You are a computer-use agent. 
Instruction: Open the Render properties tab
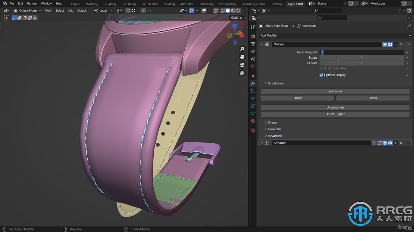tap(253, 36)
